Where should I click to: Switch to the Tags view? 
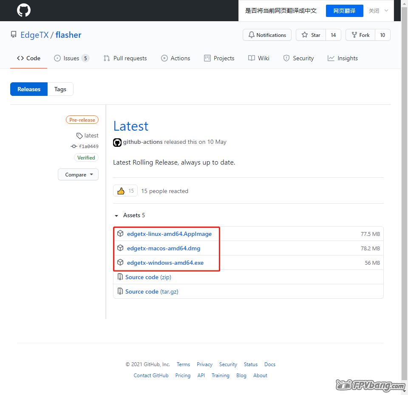[x=60, y=89]
